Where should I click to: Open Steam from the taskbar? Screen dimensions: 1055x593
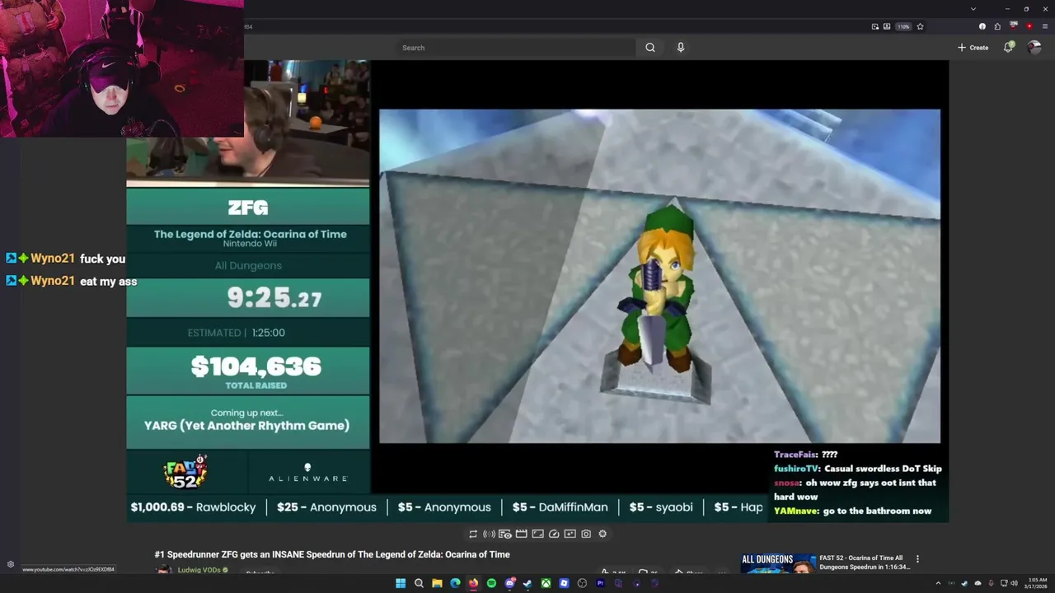(527, 583)
